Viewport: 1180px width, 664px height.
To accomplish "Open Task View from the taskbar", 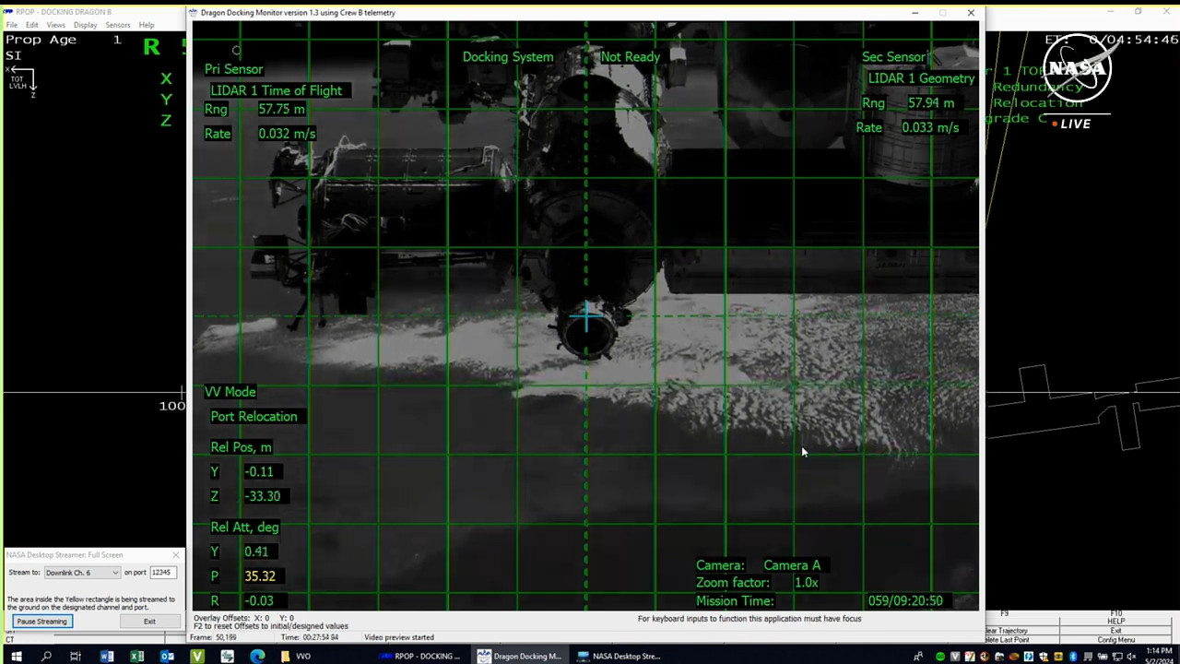I will click(76, 656).
